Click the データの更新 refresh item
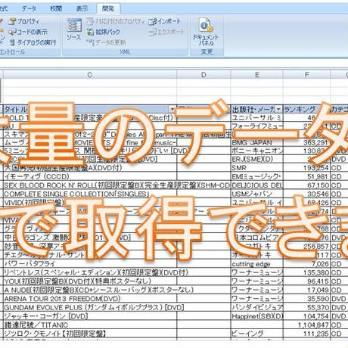Viewport: 348px width, 348px height. (106, 42)
